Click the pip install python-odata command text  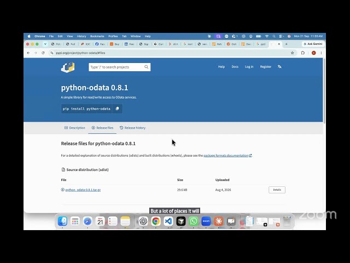tap(86, 108)
